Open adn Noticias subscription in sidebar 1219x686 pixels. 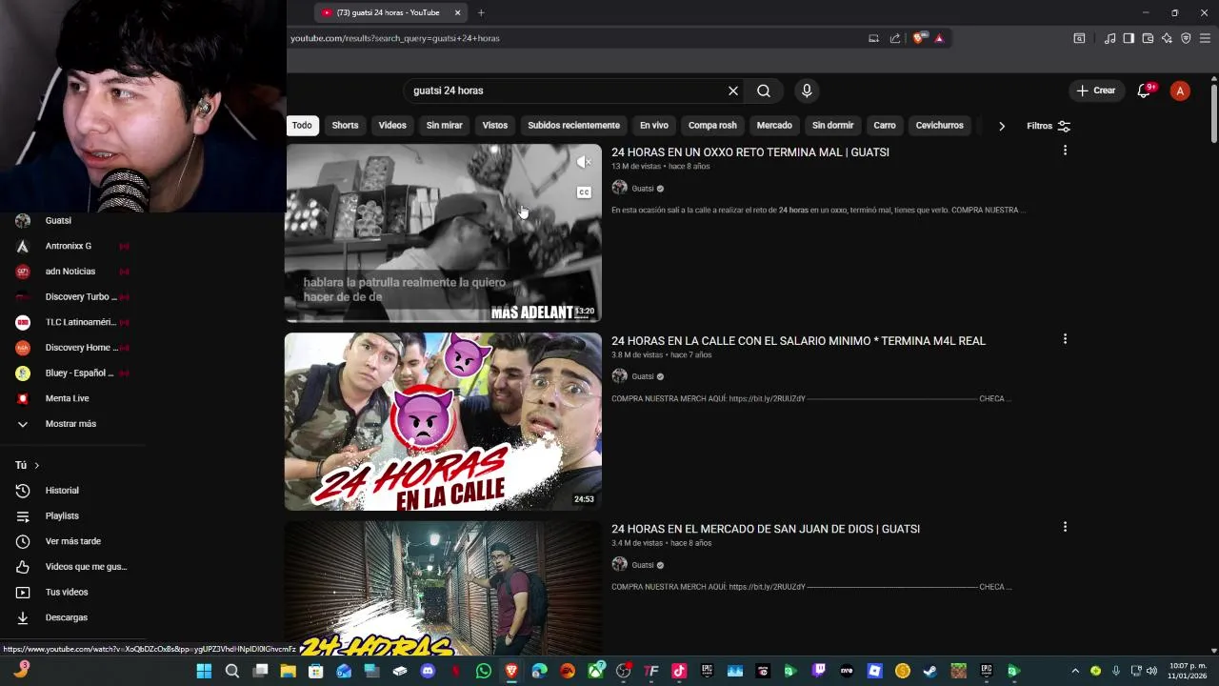(x=71, y=272)
